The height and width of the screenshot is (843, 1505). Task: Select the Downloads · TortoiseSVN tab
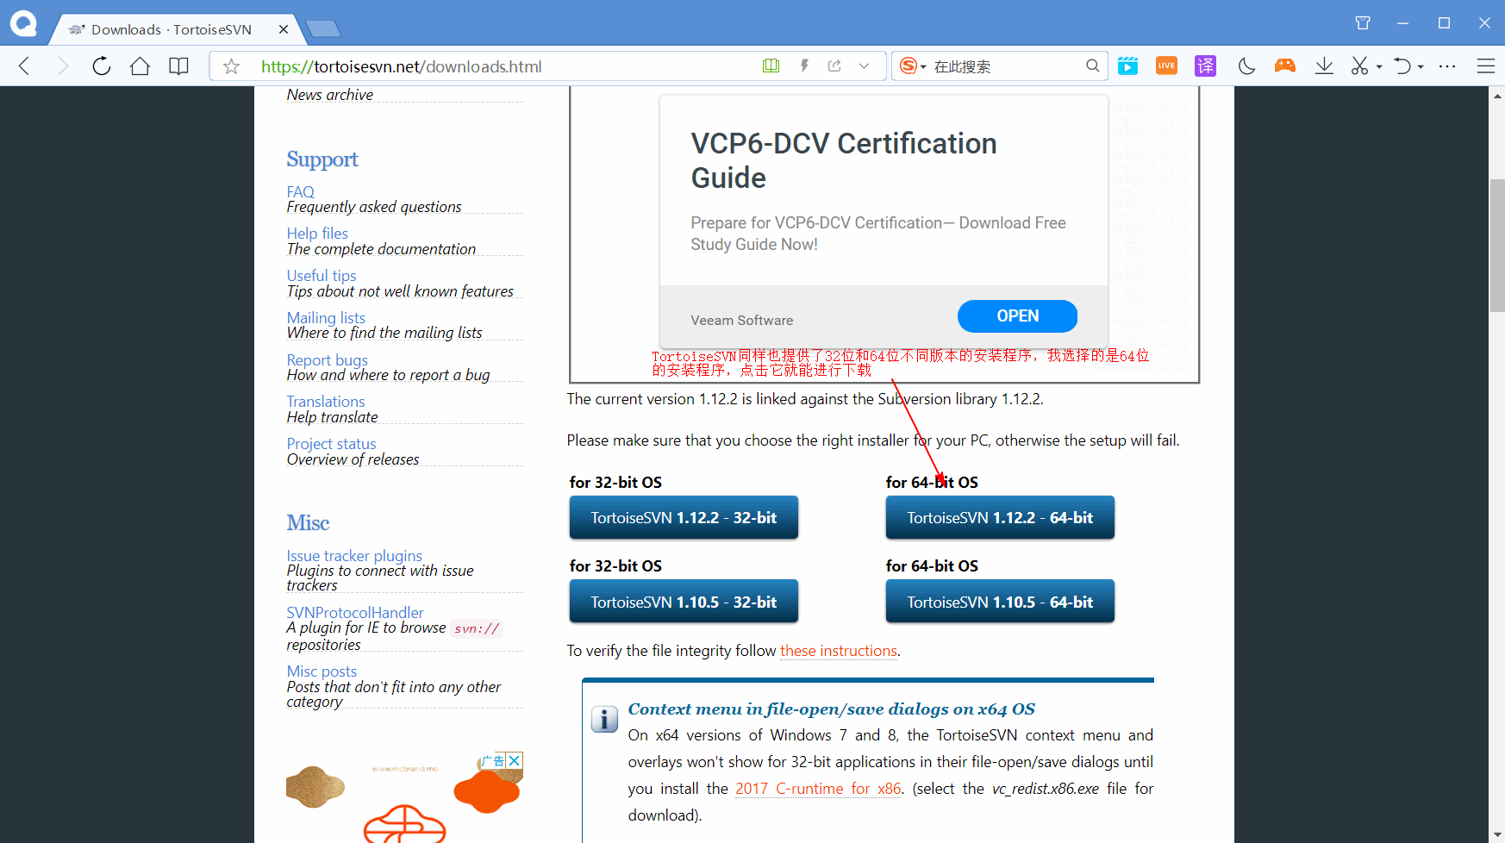coord(172,29)
